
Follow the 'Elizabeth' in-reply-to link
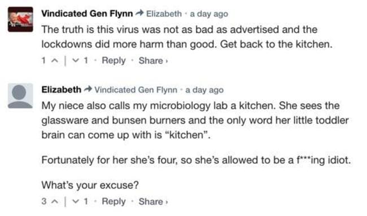164,14
